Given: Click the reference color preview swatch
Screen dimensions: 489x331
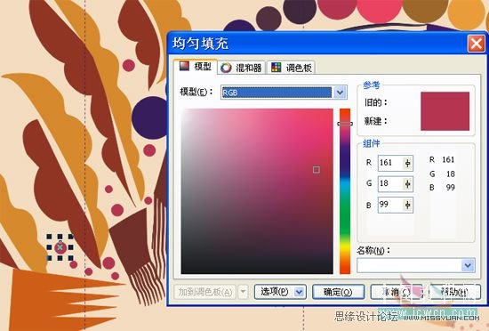Looking at the screenshot, I should click(445, 111).
